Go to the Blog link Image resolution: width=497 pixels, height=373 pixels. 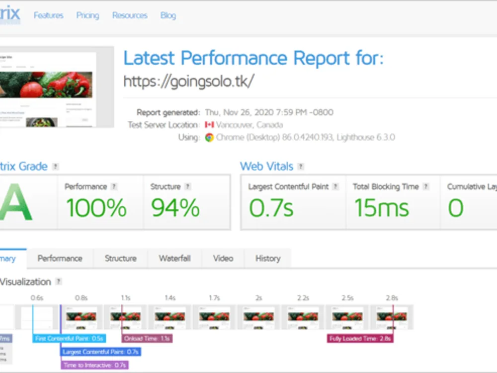(x=168, y=15)
